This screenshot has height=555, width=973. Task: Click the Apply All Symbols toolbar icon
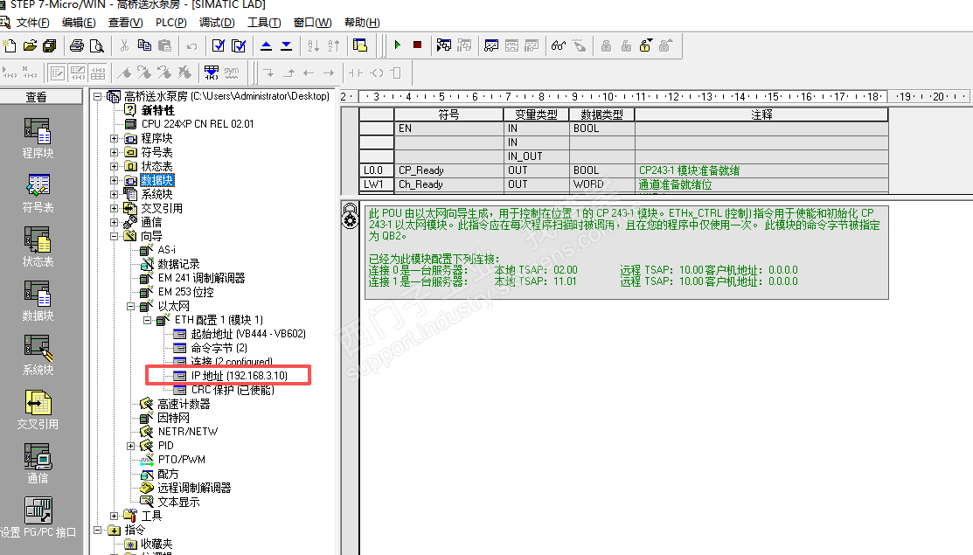[x=211, y=73]
